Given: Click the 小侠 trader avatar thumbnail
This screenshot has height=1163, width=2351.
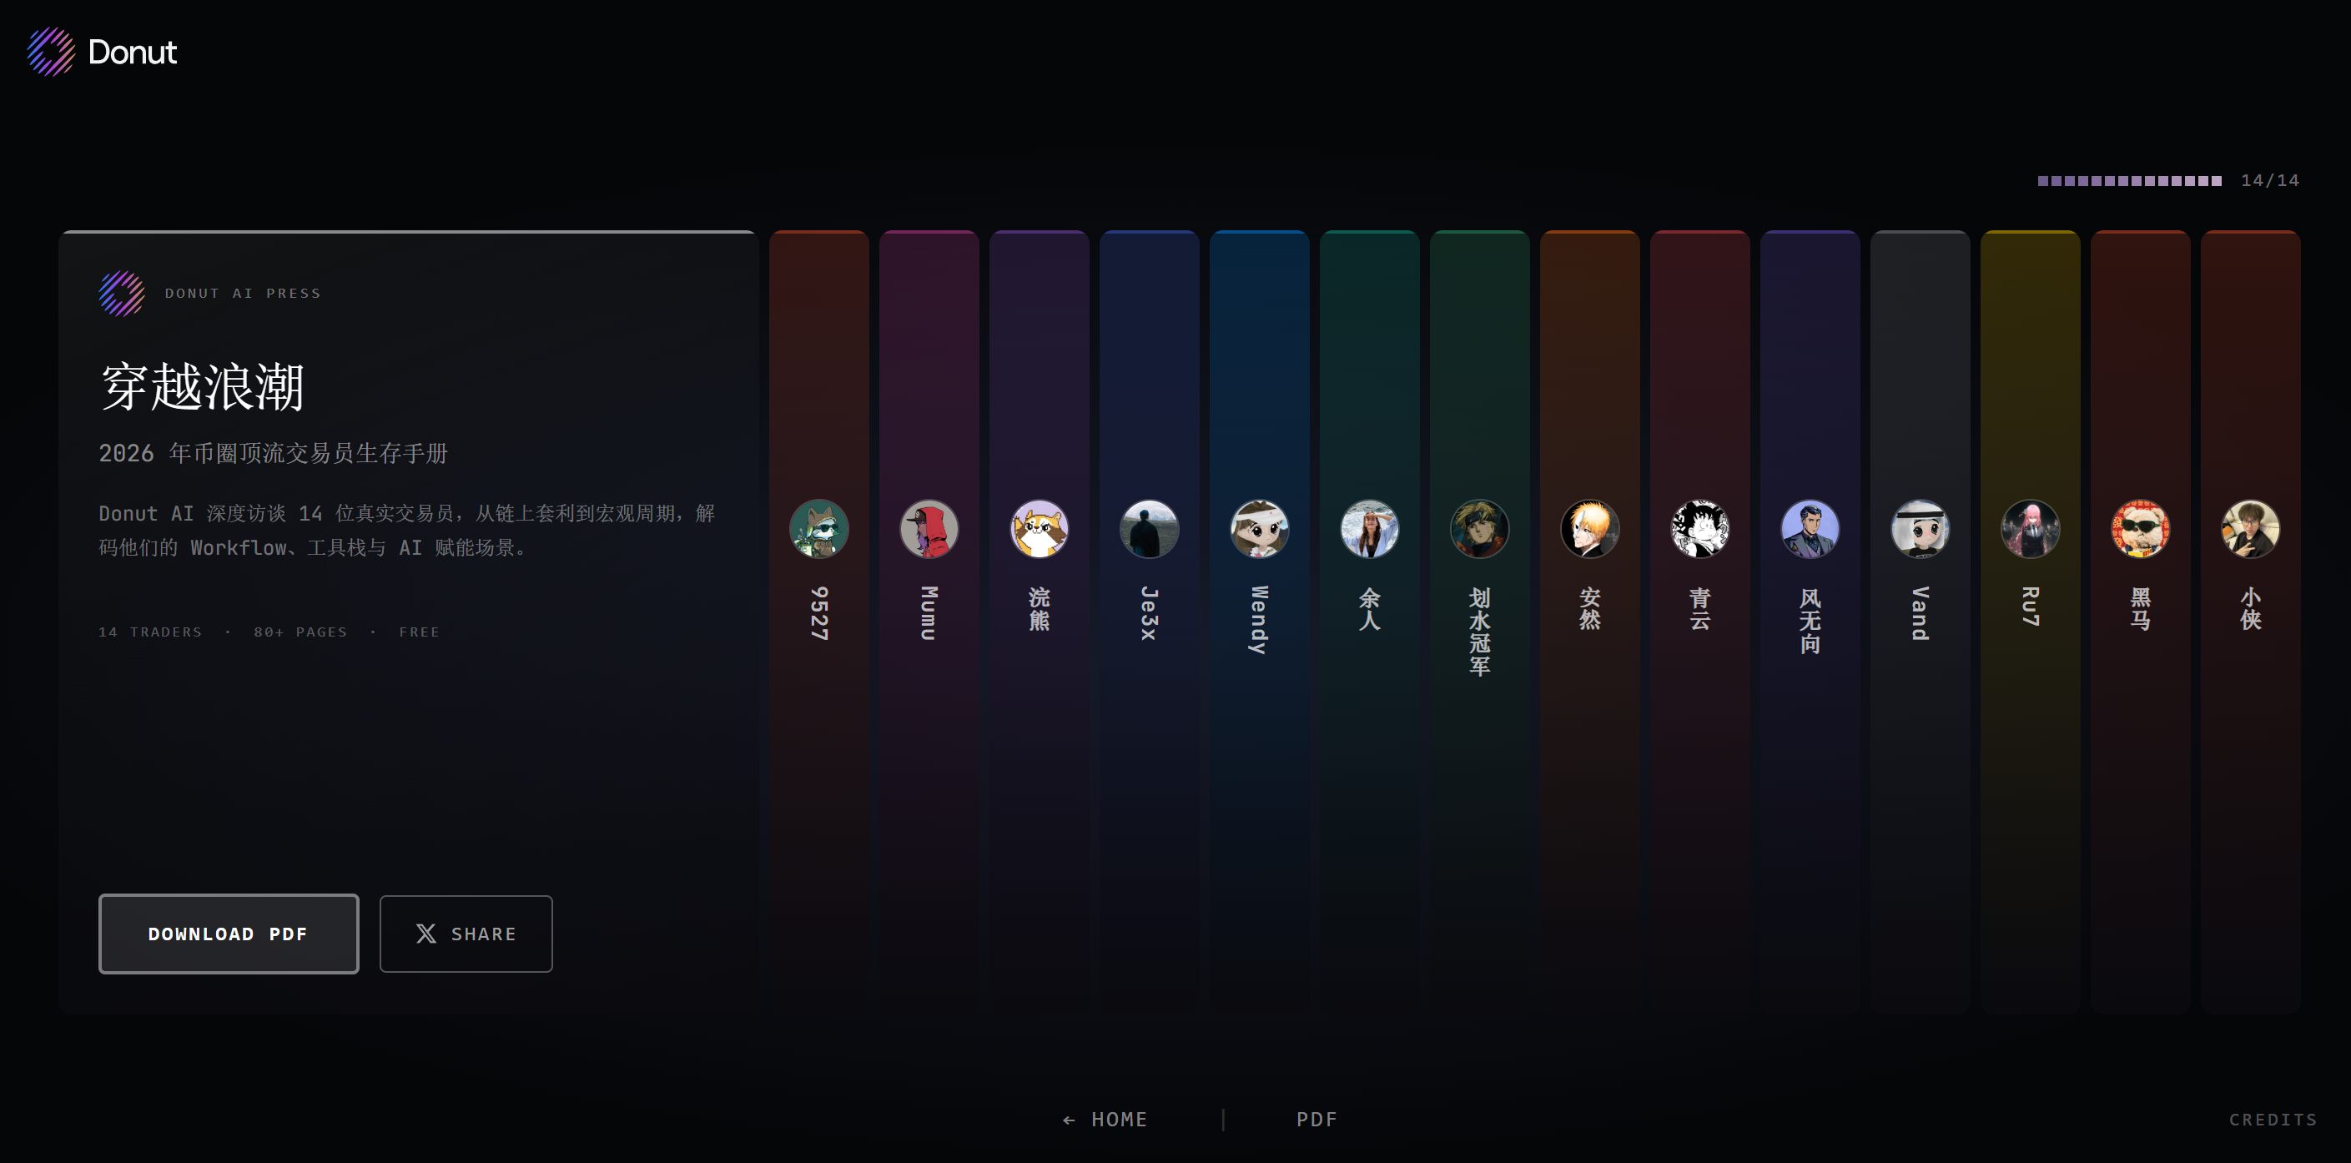Looking at the screenshot, I should [2250, 529].
